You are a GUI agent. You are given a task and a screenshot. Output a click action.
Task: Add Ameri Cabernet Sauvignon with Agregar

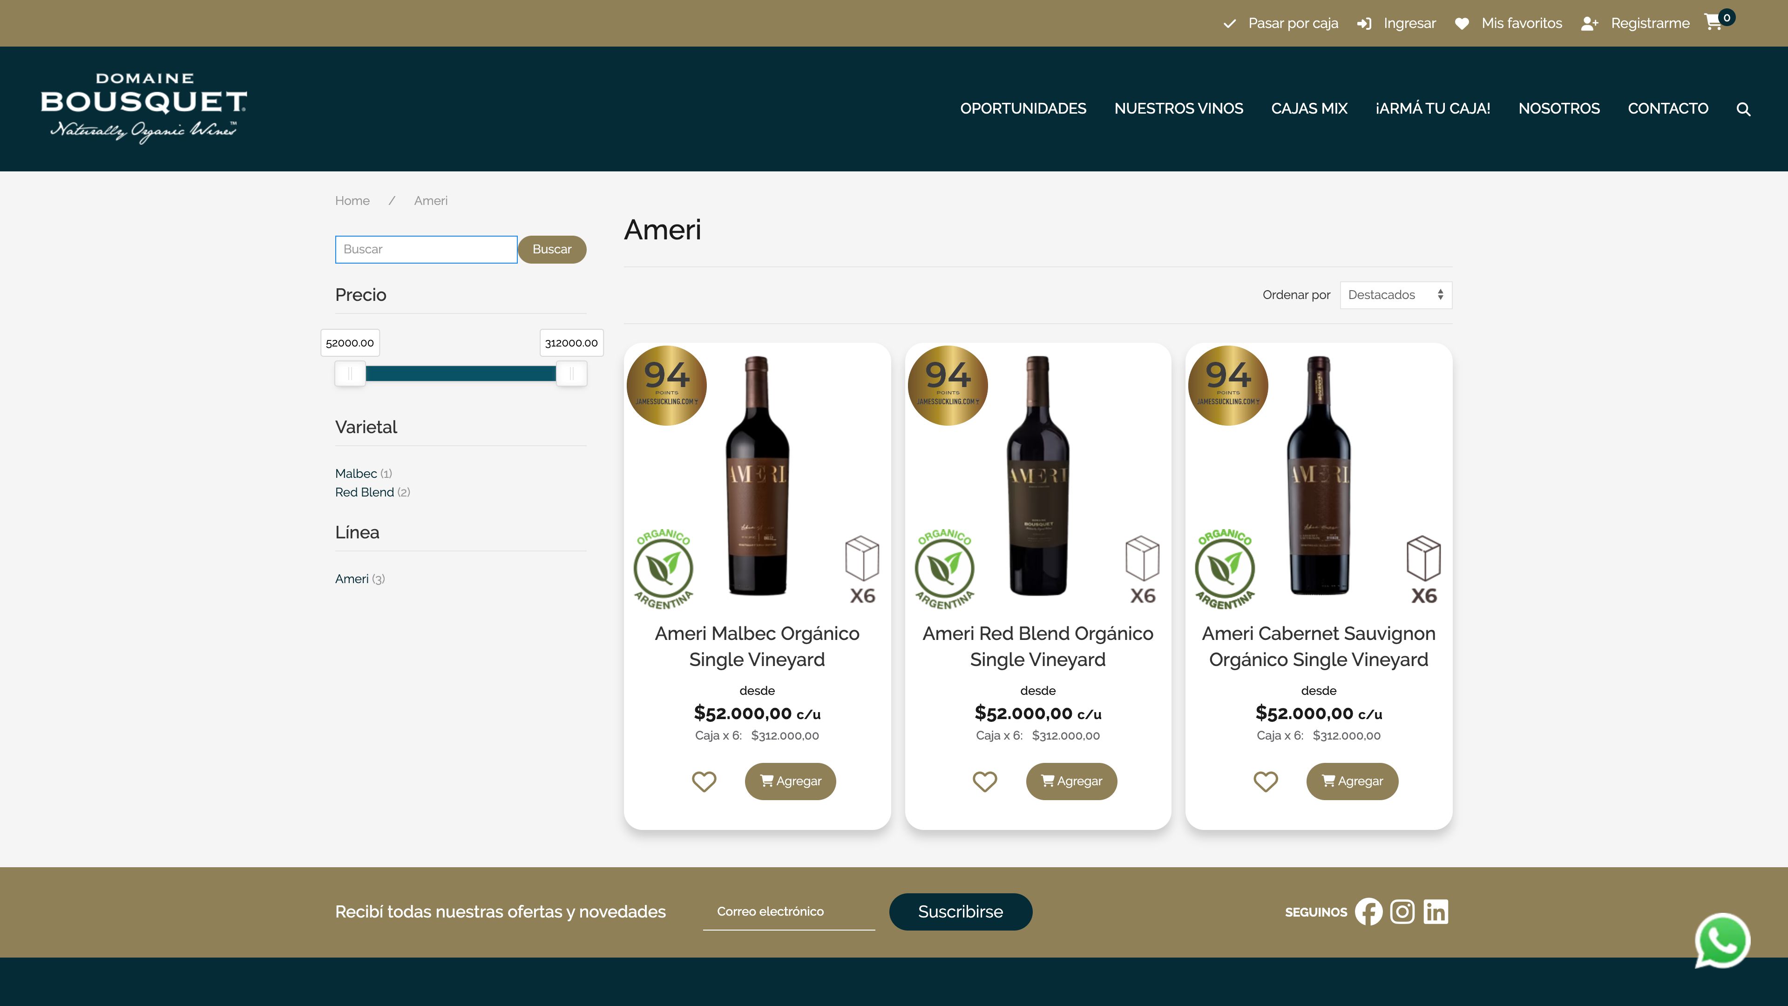click(1352, 781)
